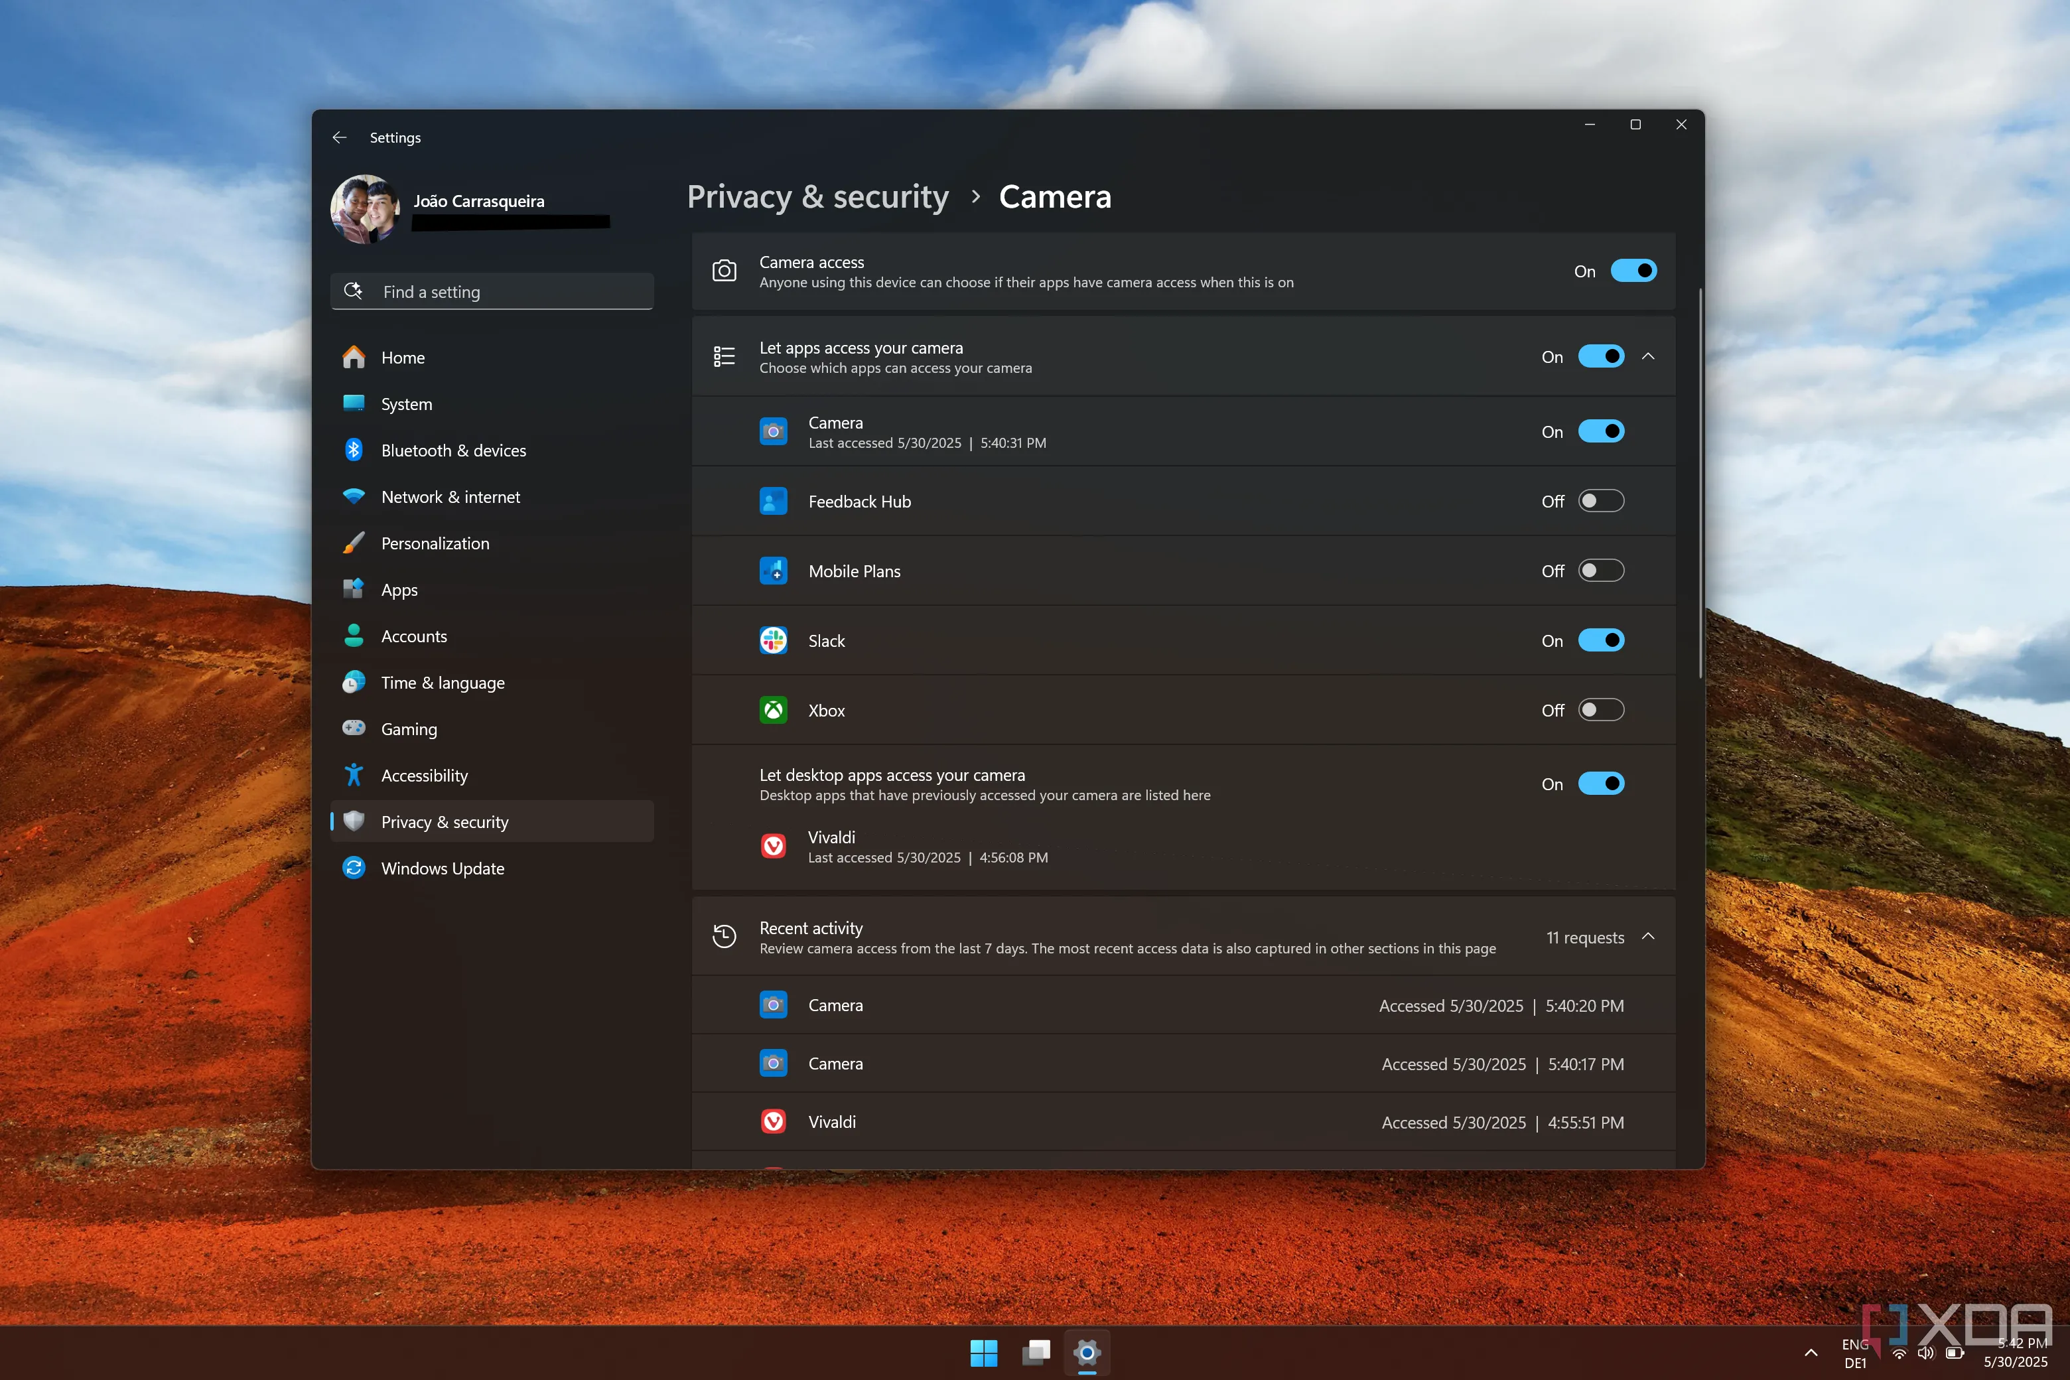Screen dimensions: 2070x1380
Task: Click the Recent activity history icon
Action: (x=724, y=936)
